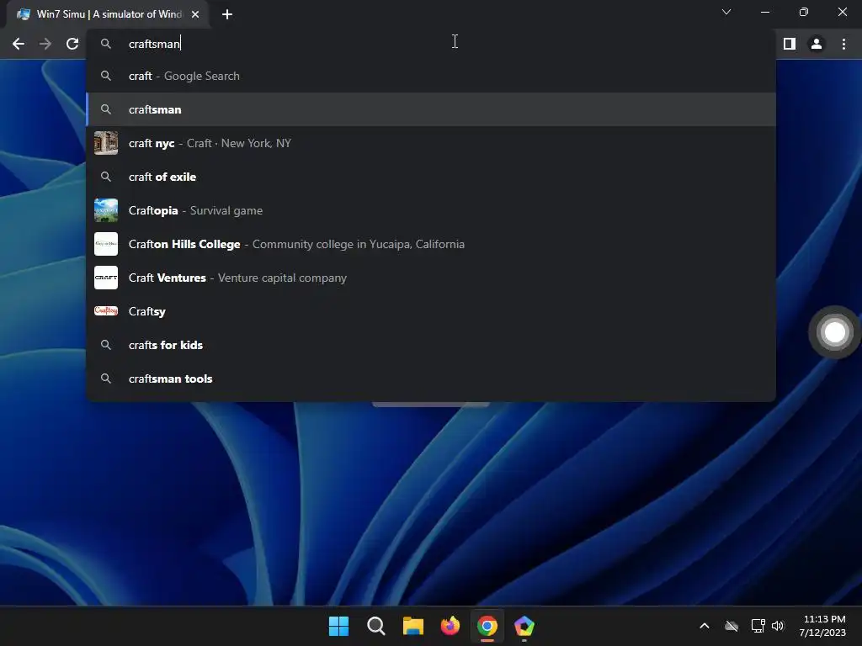The image size is (862, 646).
Task: Click the Craft Ventures logo thumbnail
Action: pyautogui.click(x=106, y=278)
